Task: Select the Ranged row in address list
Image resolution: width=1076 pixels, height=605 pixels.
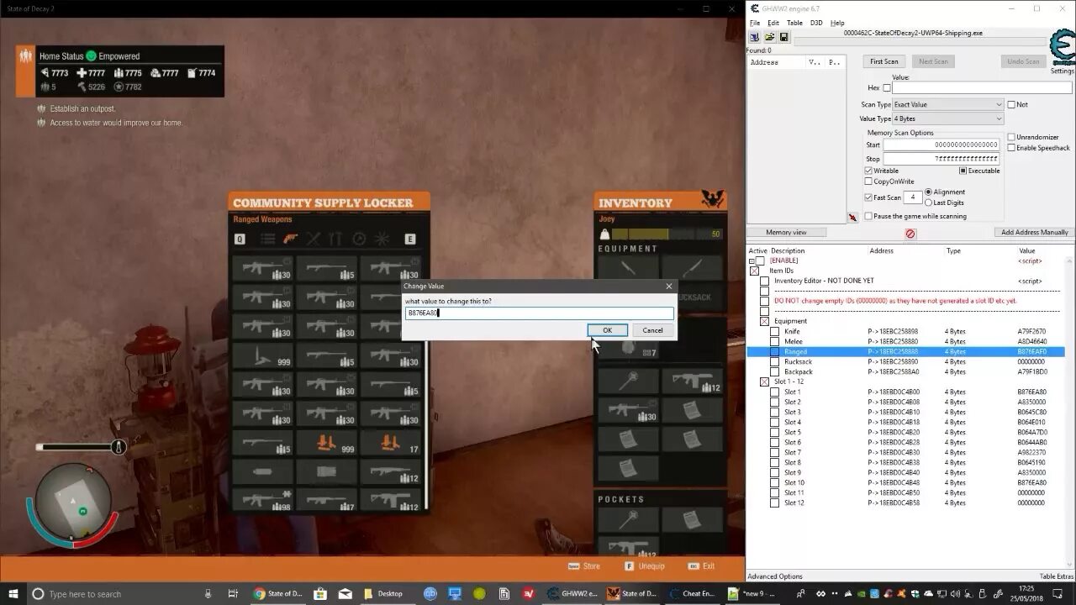Action: (906, 351)
